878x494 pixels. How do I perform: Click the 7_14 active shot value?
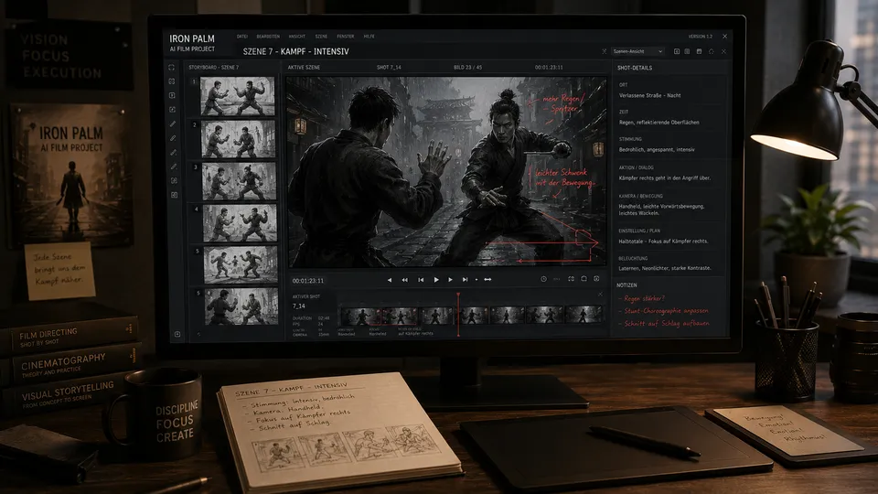[x=298, y=306]
